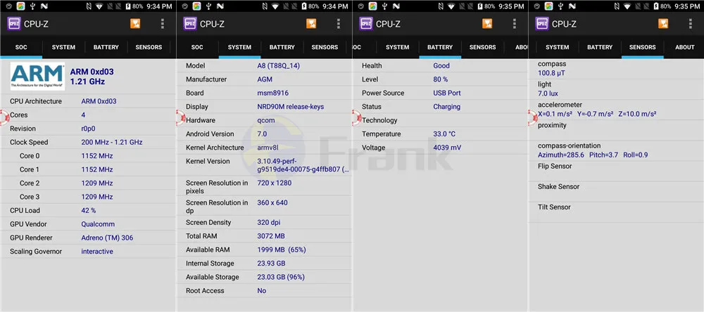
Task: Tap Clock Speed '200 MHz - 1.21 GHz'
Action: (x=112, y=142)
